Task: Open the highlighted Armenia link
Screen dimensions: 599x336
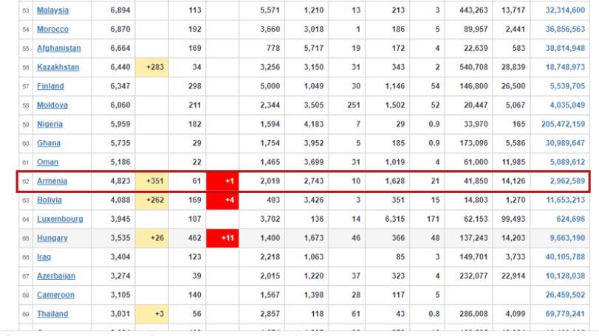Action: [x=52, y=181]
